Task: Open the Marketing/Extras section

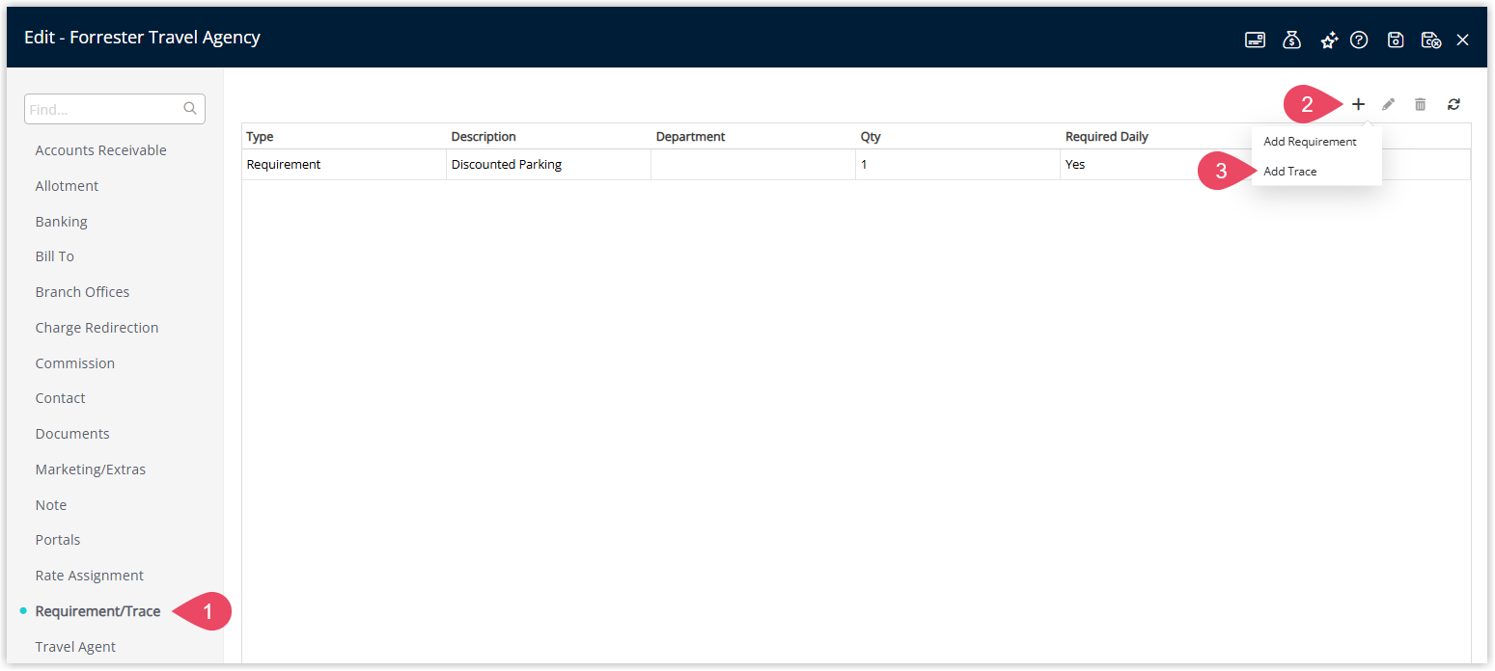Action: [90, 470]
